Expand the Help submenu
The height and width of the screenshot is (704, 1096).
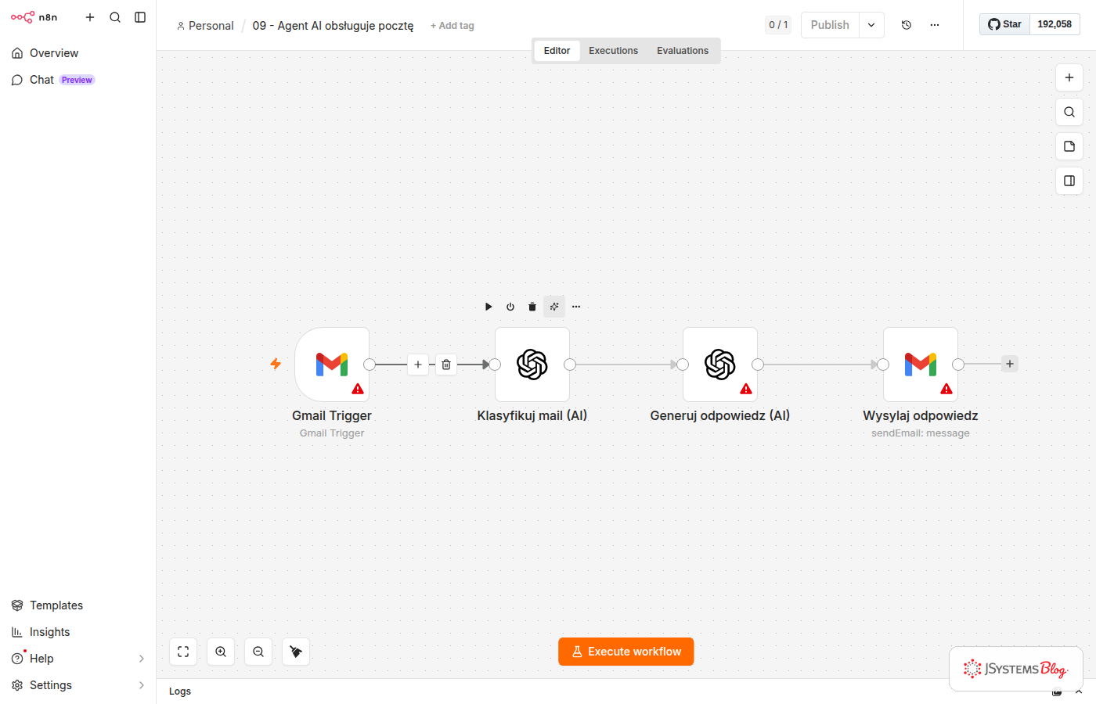(x=142, y=659)
